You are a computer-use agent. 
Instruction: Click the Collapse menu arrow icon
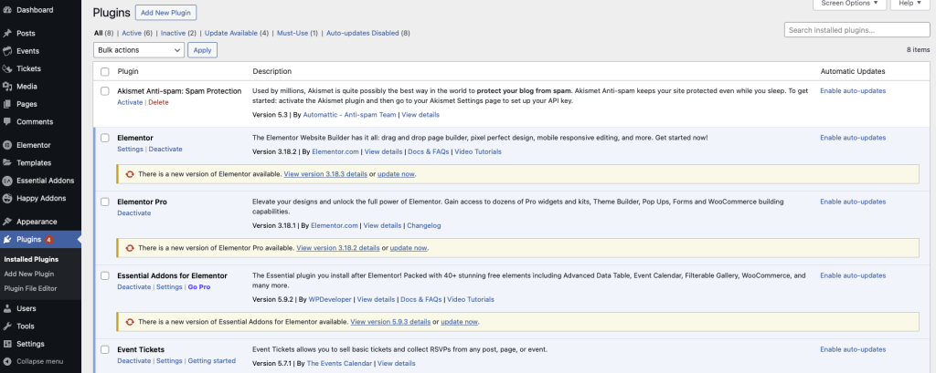coord(7,361)
